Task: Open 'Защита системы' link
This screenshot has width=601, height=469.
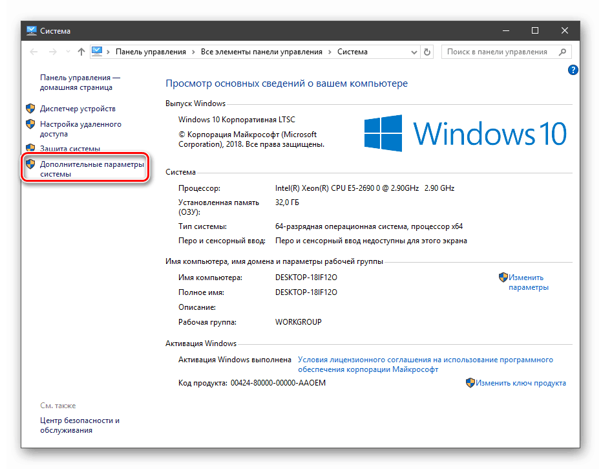Action: click(x=70, y=149)
